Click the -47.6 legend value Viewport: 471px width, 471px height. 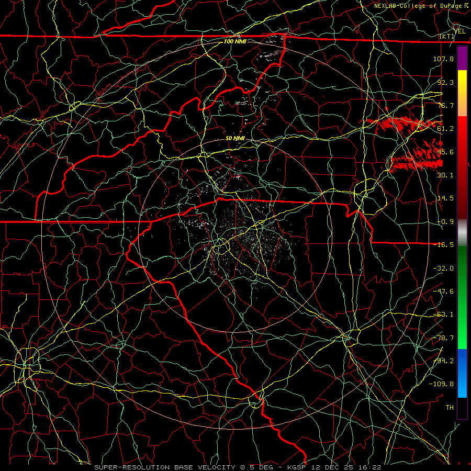click(443, 291)
